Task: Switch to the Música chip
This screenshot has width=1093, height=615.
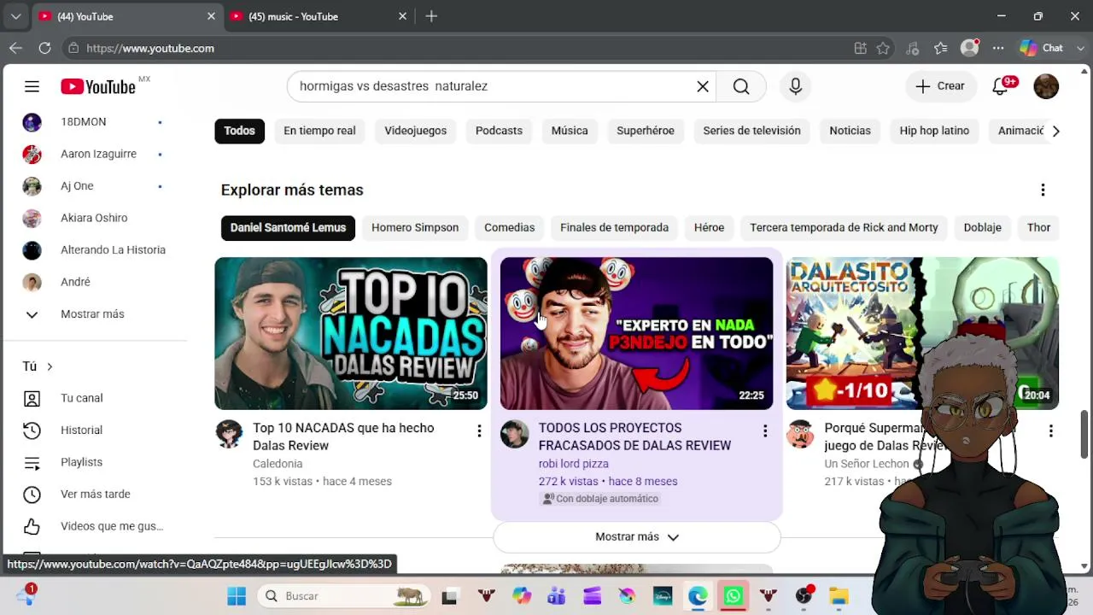Action: [x=570, y=131]
